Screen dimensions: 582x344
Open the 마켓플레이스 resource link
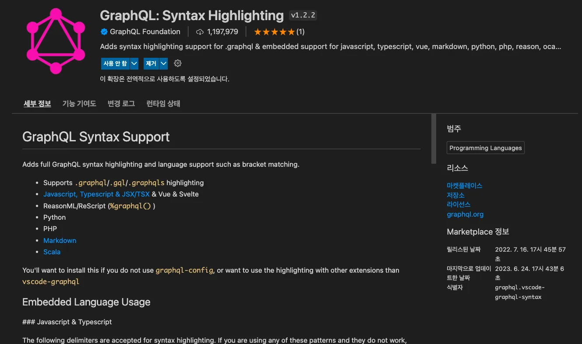[x=465, y=186]
